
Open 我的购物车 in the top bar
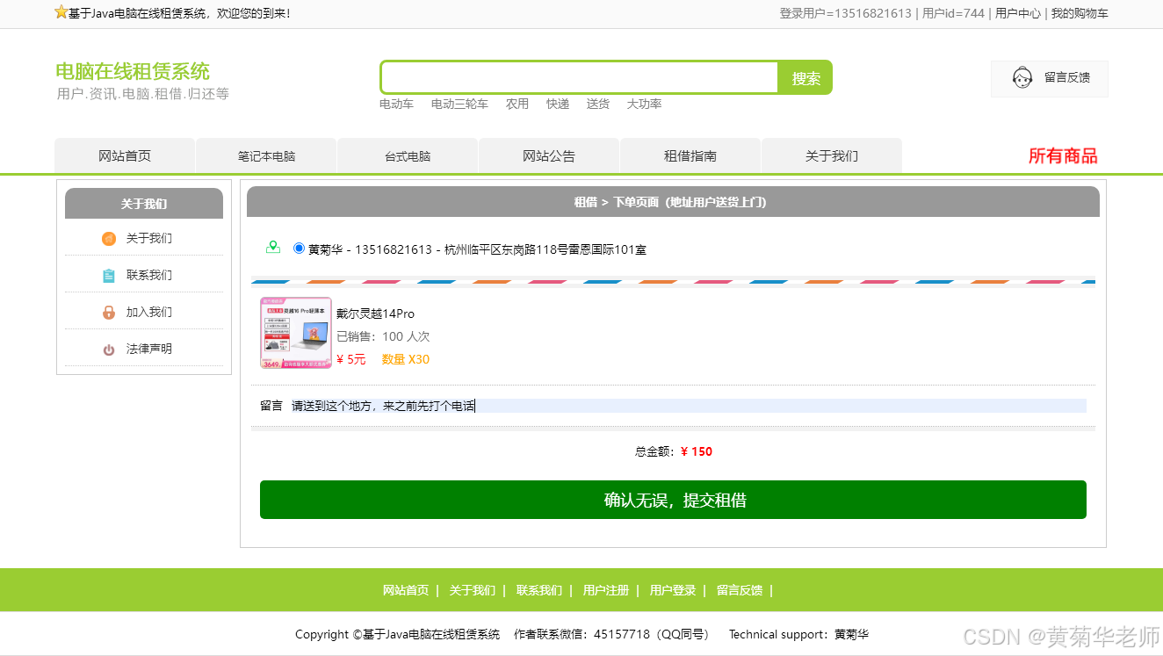click(x=1080, y=13)
